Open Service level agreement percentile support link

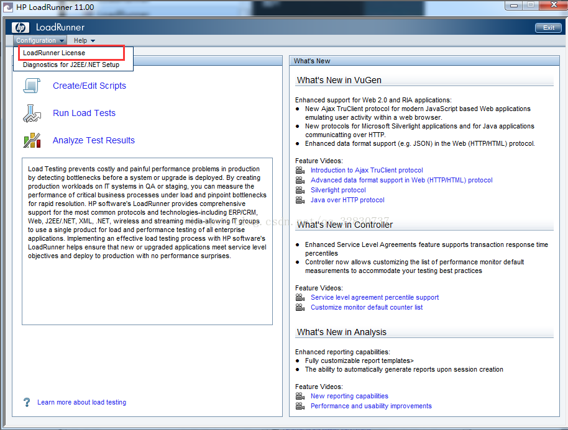(375, 297)
